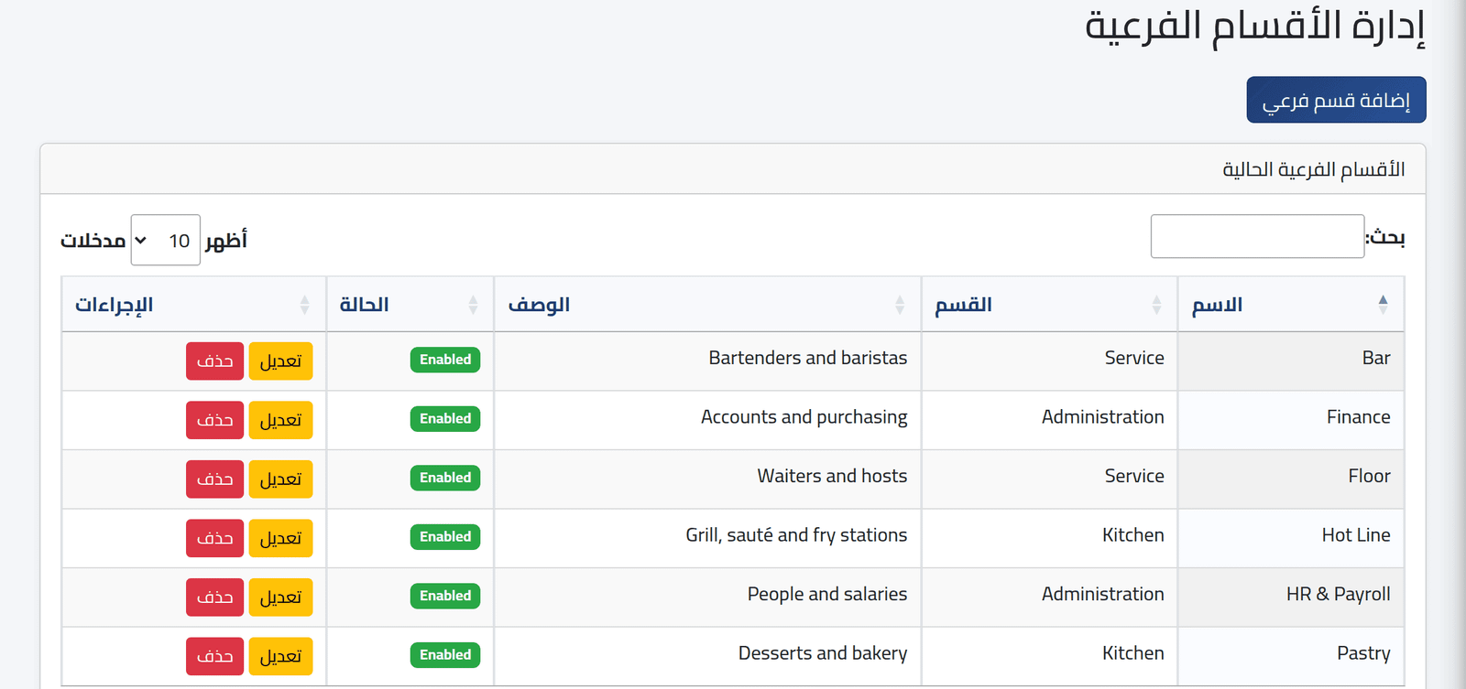
Task: Click the page title إدارة الأقسام الفرعية
Action: point(1254,27)
